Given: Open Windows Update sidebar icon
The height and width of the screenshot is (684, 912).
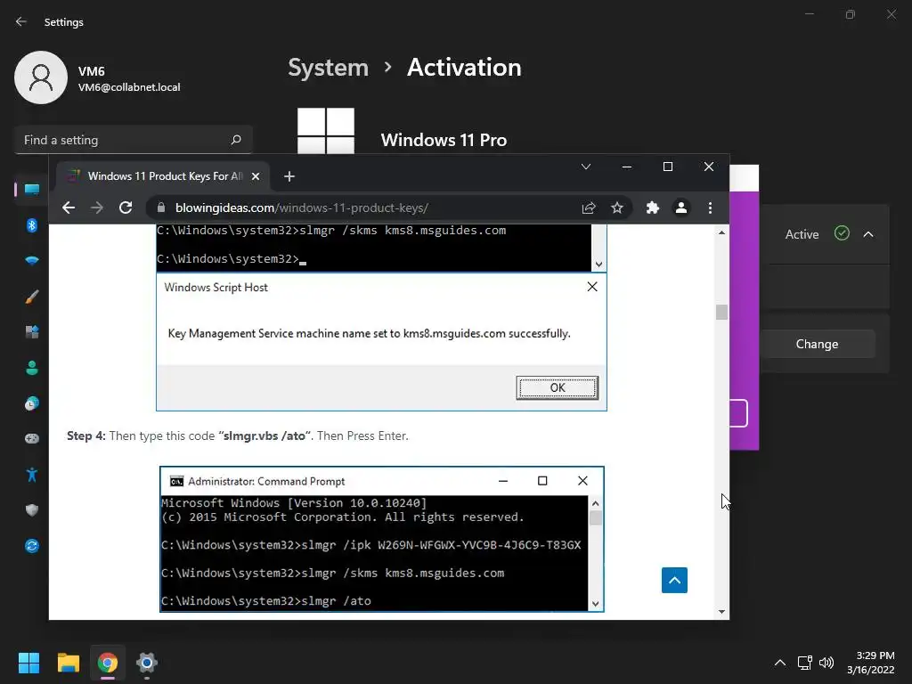Looking at the screenshot, I should (x=32, y=546).
